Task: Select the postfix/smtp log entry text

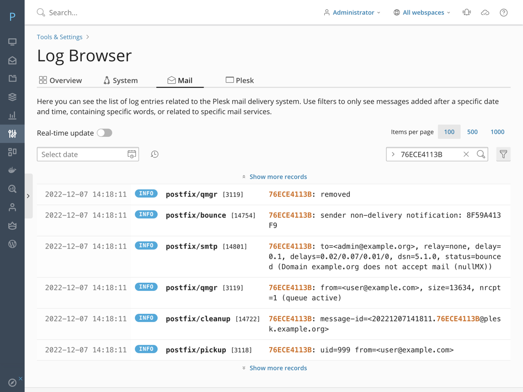Action: [192, 247]
